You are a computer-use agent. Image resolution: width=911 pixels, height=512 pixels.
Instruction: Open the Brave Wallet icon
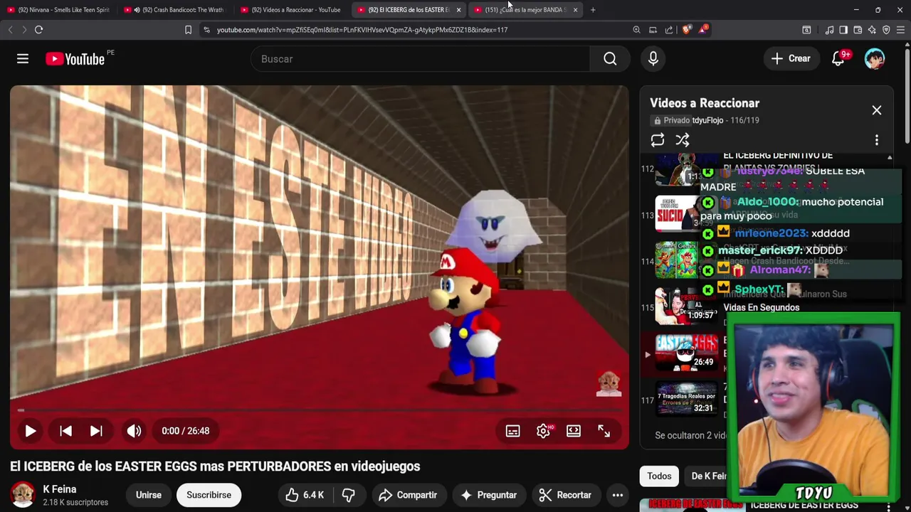tap(858, 30)
